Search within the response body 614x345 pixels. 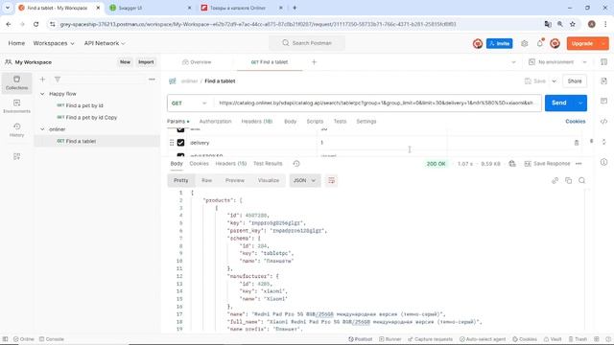point(582,180)
